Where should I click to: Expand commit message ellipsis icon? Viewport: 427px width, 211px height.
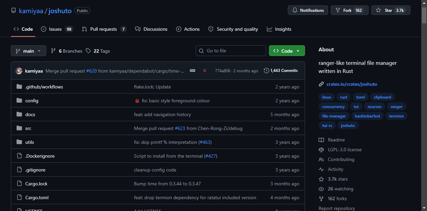193,71
